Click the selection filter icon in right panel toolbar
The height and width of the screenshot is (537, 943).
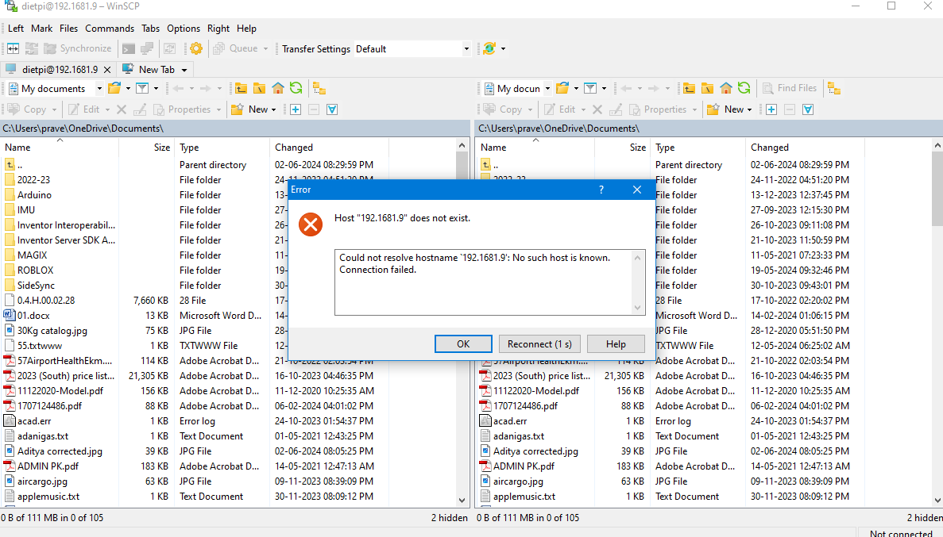click(808, 109)
